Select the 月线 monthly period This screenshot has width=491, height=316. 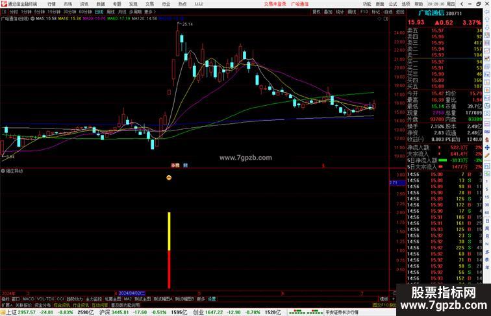point(122,12)
